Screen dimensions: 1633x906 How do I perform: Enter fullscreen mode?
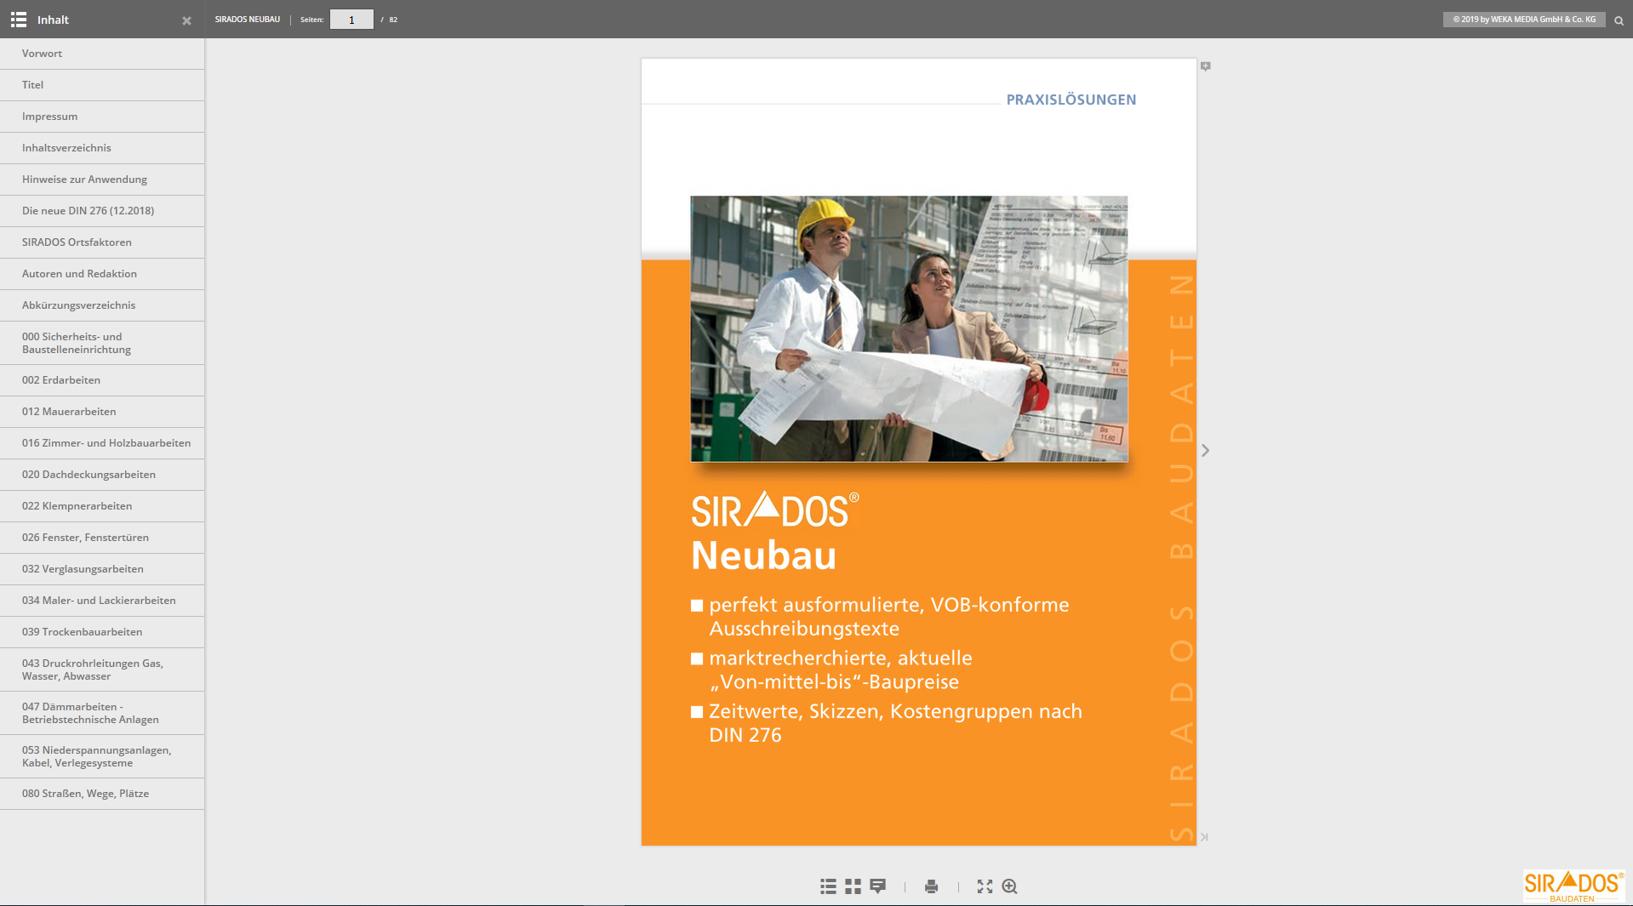pyautogui.click(x=985, y=886)
